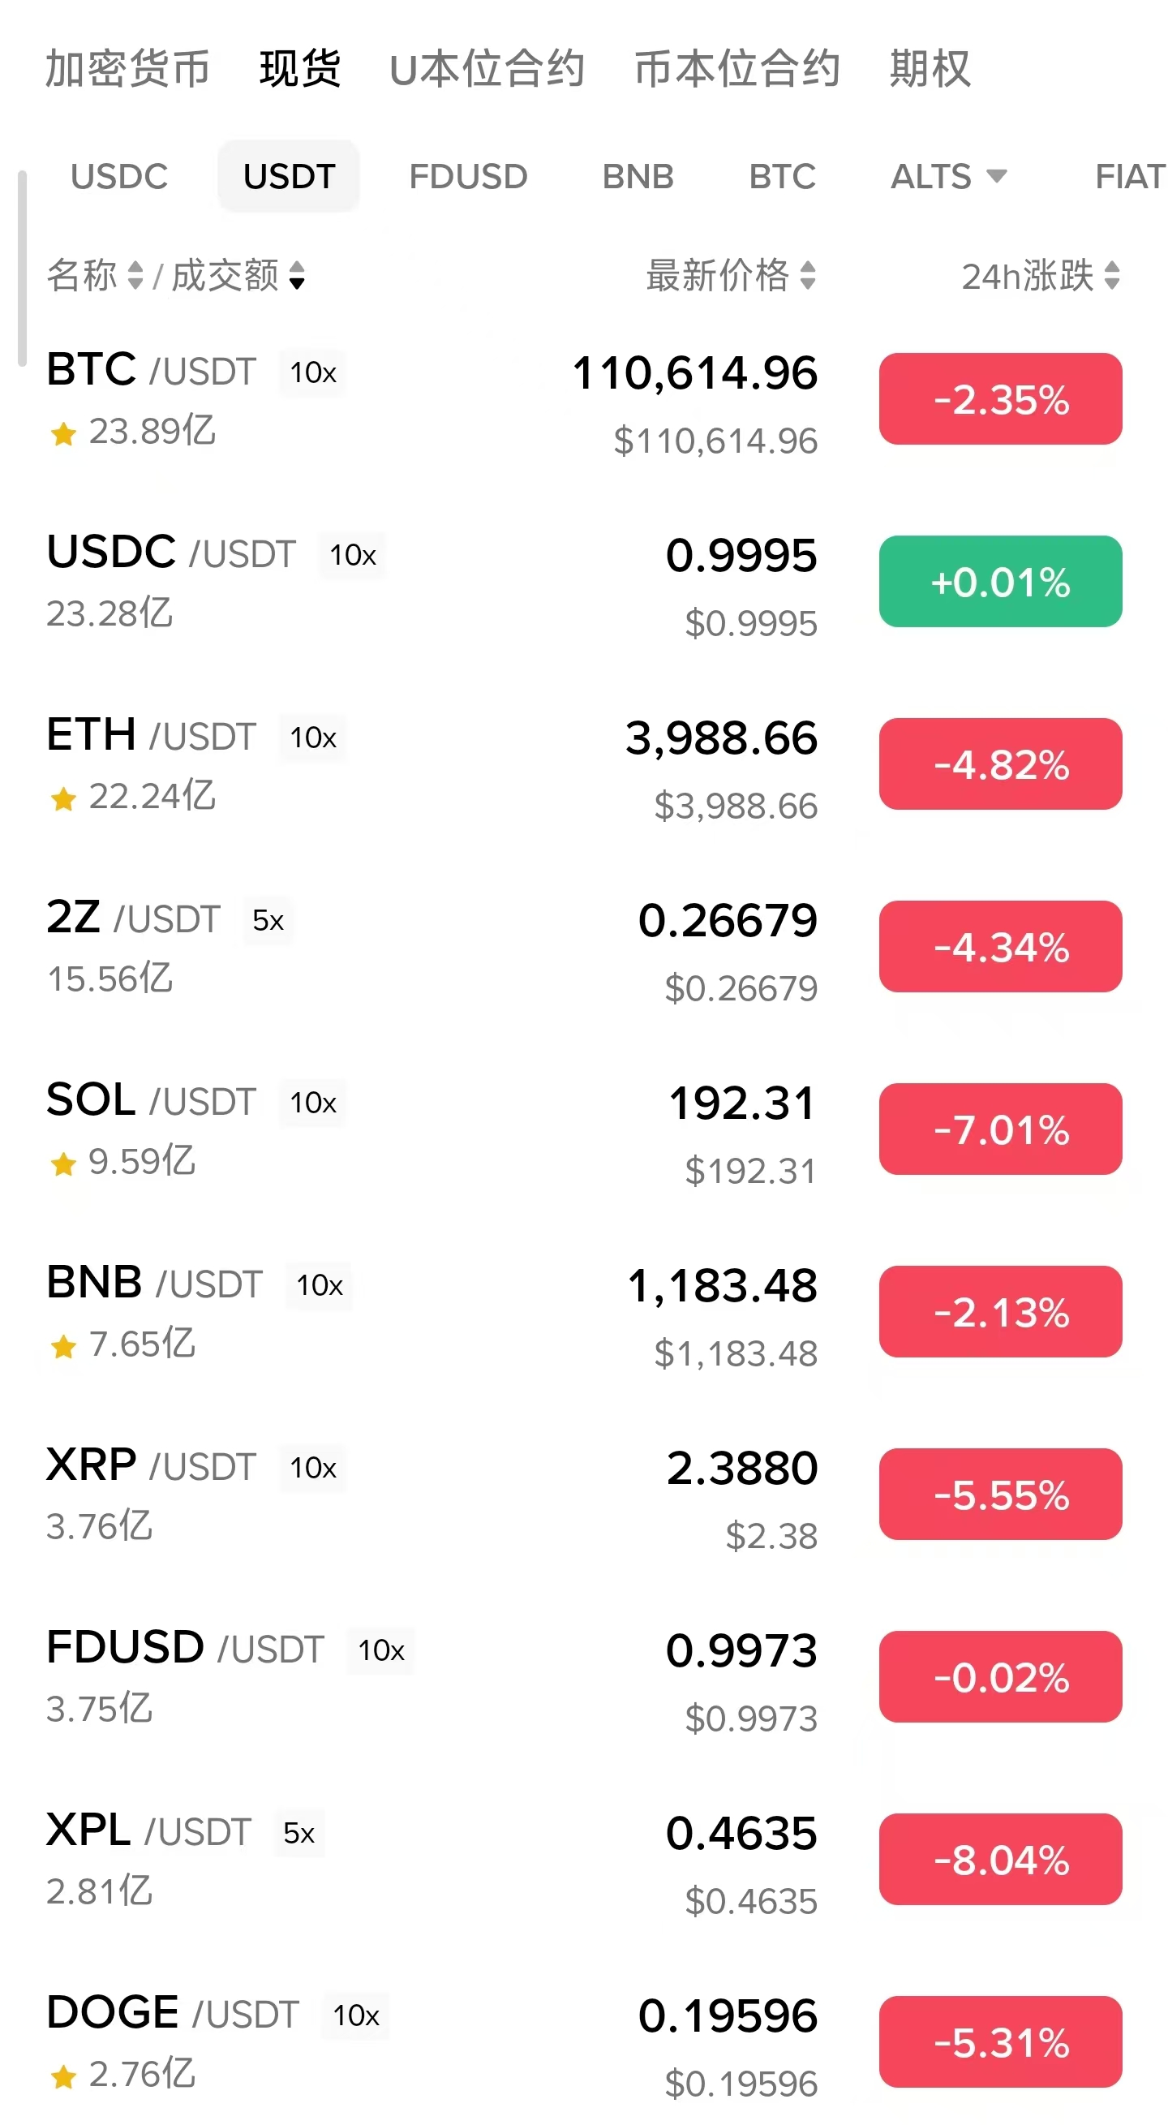Open the 期权 tab

click(x=930, y=68)
